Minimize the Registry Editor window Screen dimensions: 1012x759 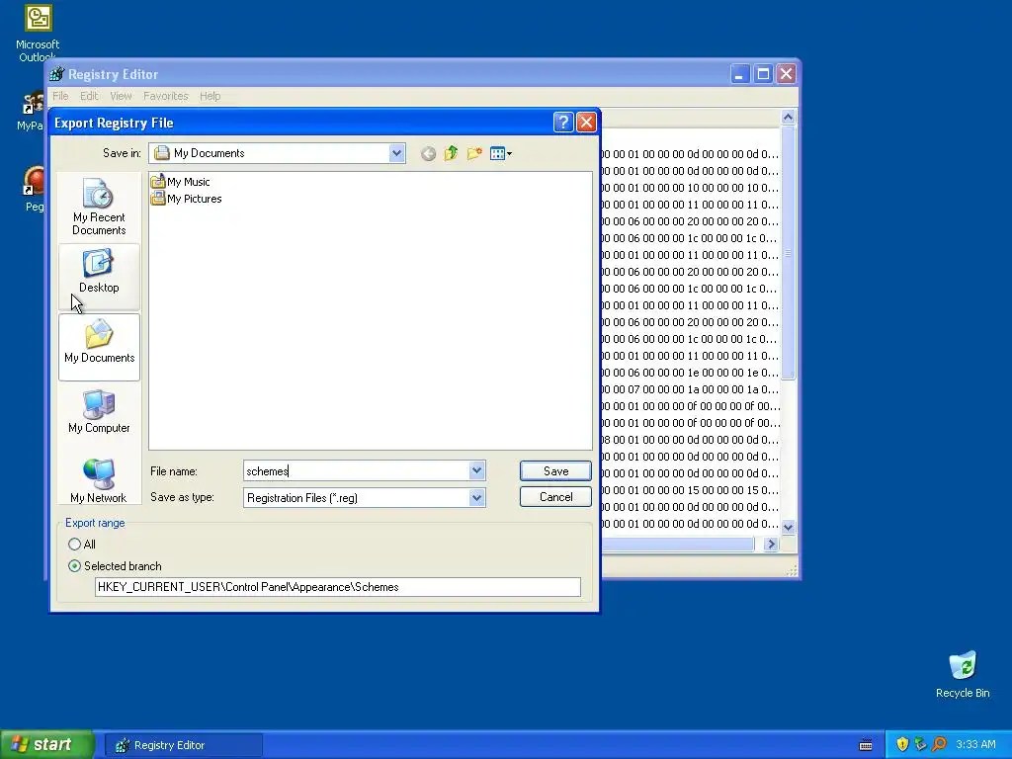(739, 74)
